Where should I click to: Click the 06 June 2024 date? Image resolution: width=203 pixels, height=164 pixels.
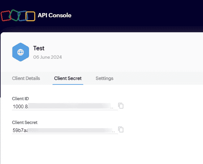pyautogui.click(x=48, y=57)
